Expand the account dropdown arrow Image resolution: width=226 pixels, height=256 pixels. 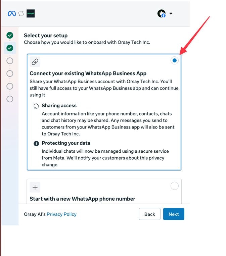pos(171,13)
